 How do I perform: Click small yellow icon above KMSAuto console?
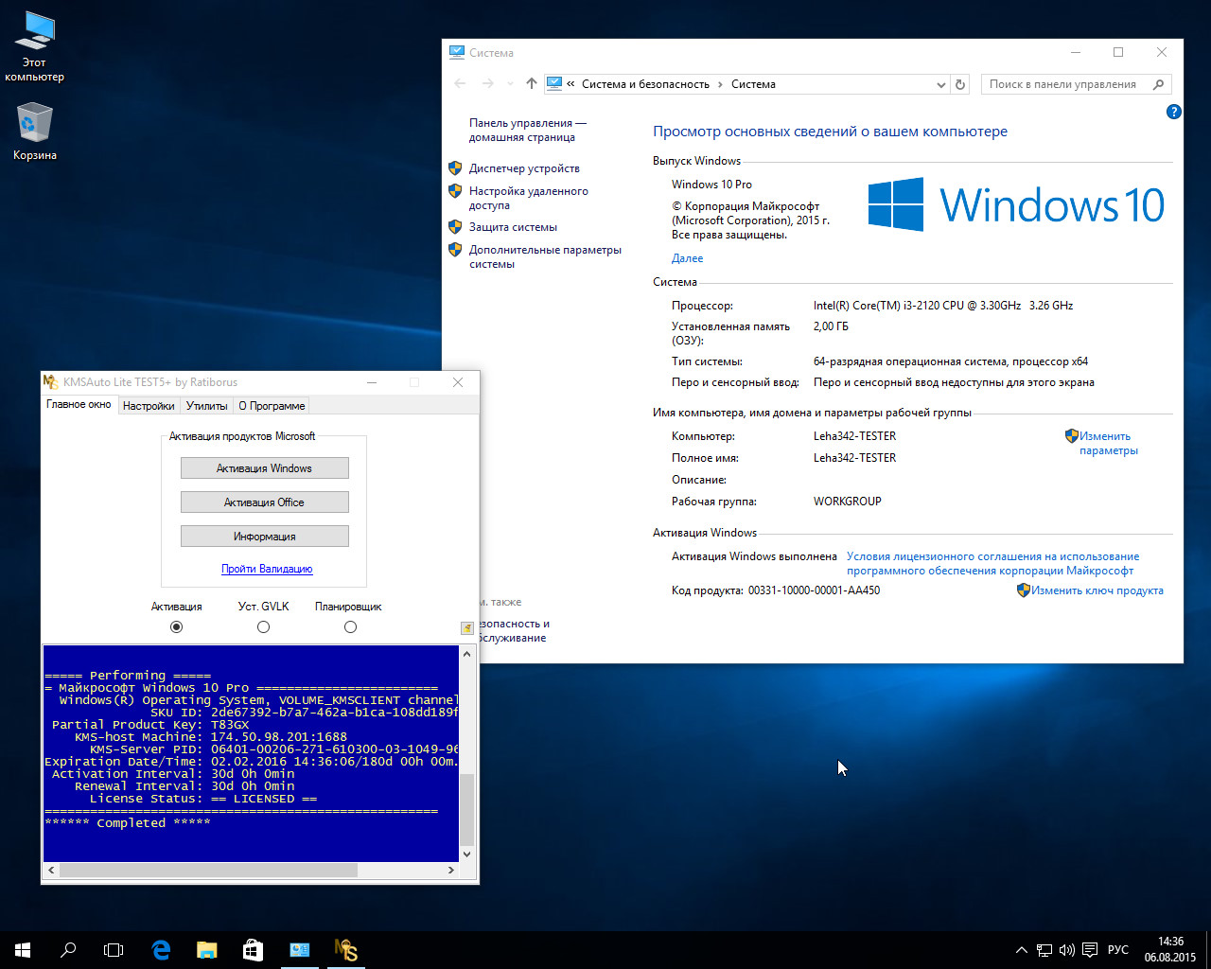click(x=467, y=628)
